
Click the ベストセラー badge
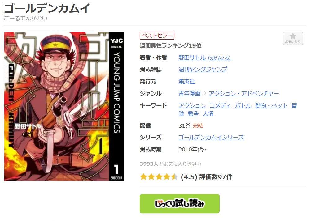click(x=157, y=36)
